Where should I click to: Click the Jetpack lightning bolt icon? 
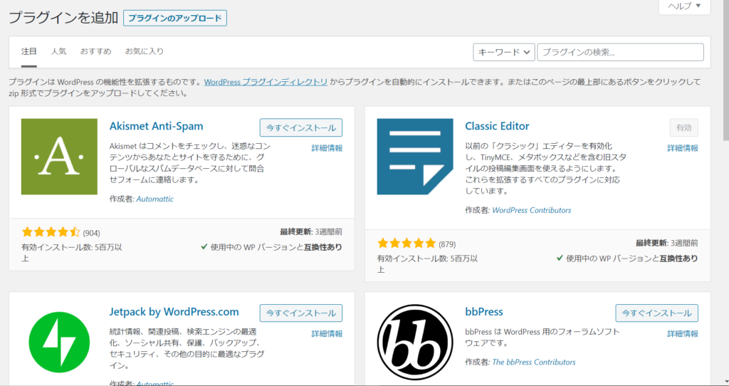click(x=59, y=343)
